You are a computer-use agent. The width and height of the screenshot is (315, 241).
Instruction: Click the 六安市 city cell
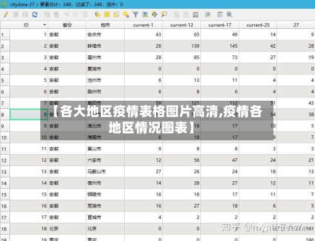(105, 160)
